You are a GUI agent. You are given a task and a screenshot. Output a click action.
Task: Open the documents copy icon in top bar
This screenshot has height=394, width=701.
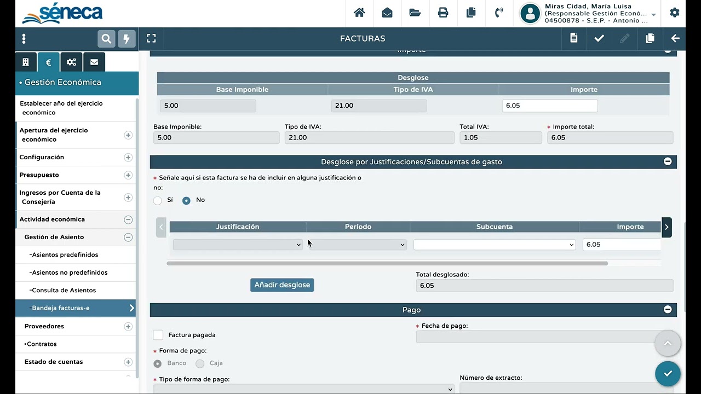(x=471, y=13)
